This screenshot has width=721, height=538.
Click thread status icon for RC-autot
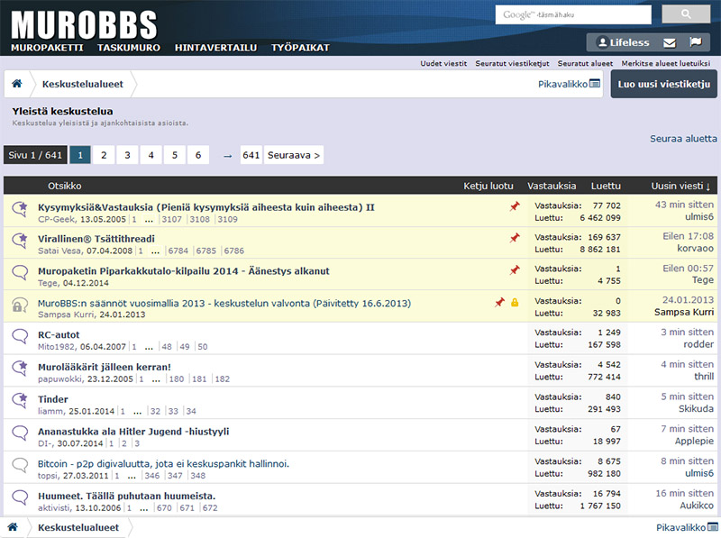[x=20, y=336]
